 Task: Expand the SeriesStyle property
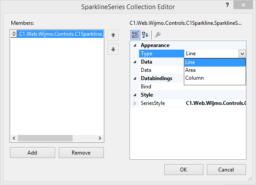pyautogui.click(x=135, y=103)
